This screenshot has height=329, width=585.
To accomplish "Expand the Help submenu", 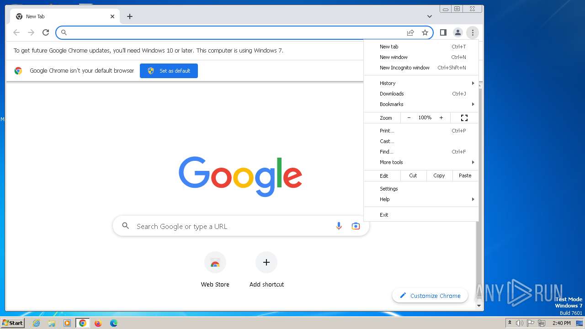I will pos(421,199).
